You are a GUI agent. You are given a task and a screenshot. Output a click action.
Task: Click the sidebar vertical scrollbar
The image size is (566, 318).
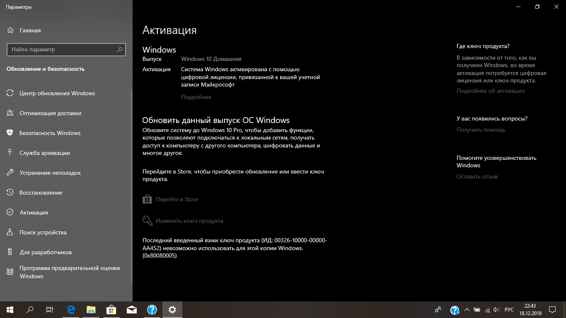tap(131, 185)
